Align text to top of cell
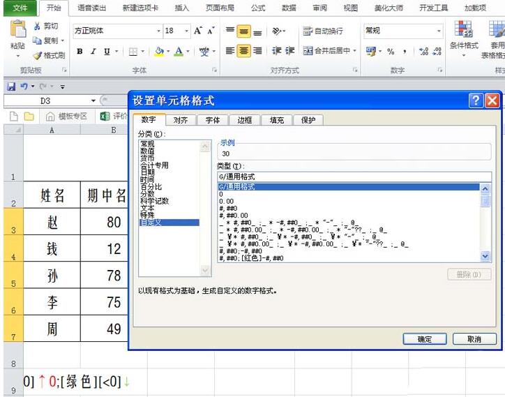Screen dimensions: 505x397 [230, 31]
